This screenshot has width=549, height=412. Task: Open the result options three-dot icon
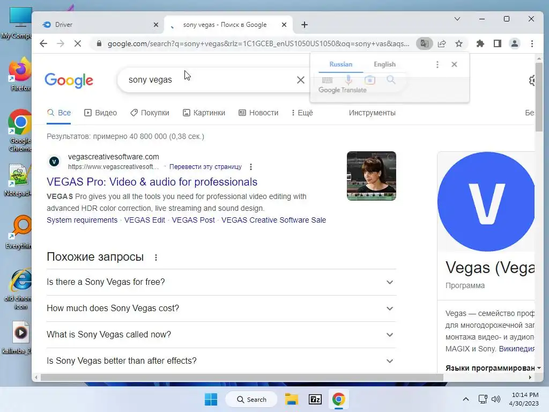tap(251, 167)
